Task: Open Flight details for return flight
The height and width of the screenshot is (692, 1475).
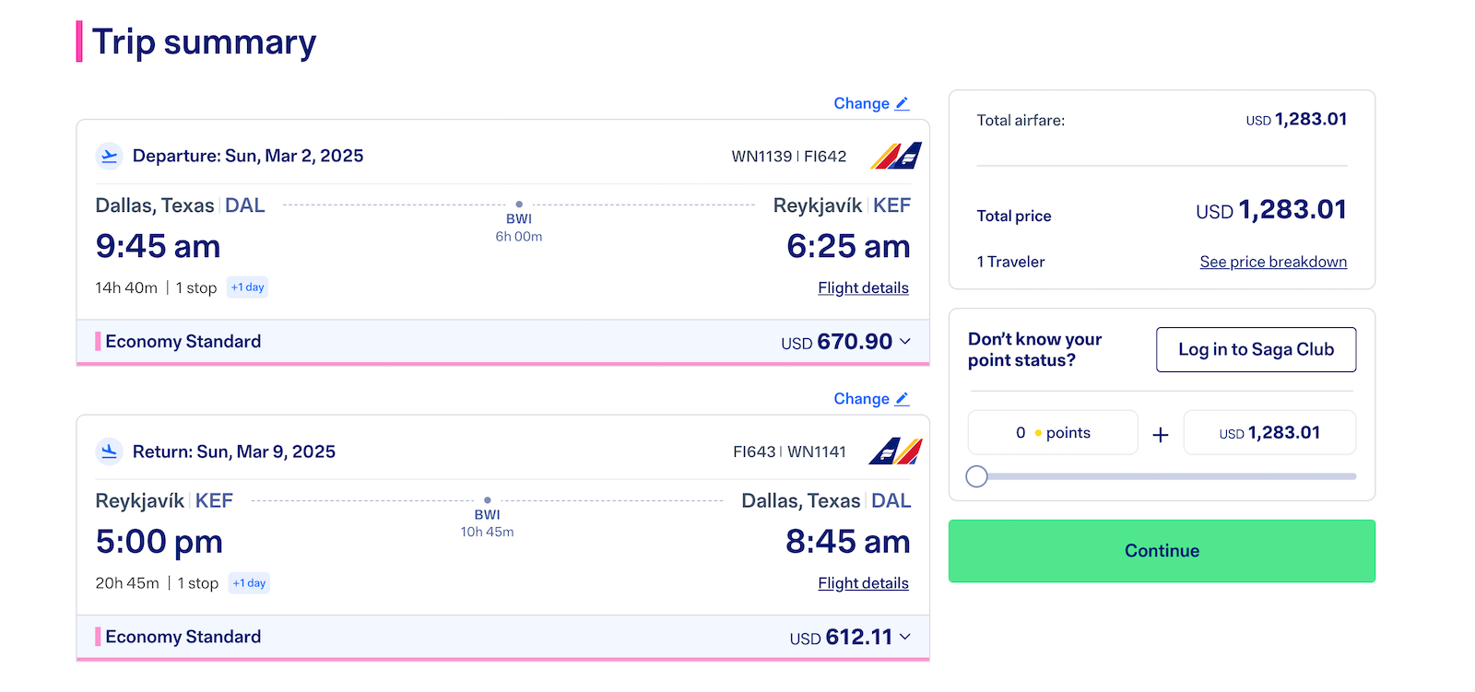Action: pos(863,583)
